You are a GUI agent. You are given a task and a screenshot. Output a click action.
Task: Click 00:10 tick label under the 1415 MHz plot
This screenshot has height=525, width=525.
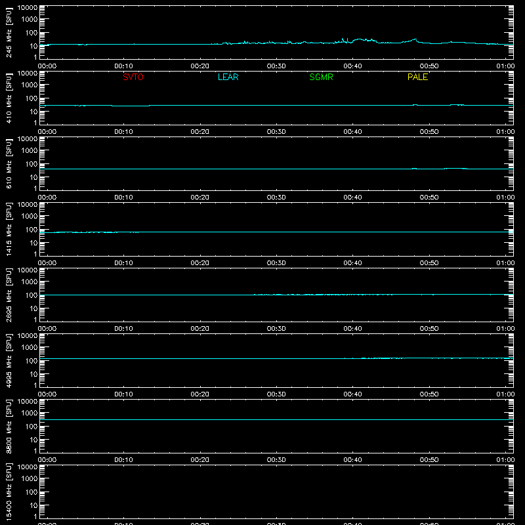[x=123, y=263]
